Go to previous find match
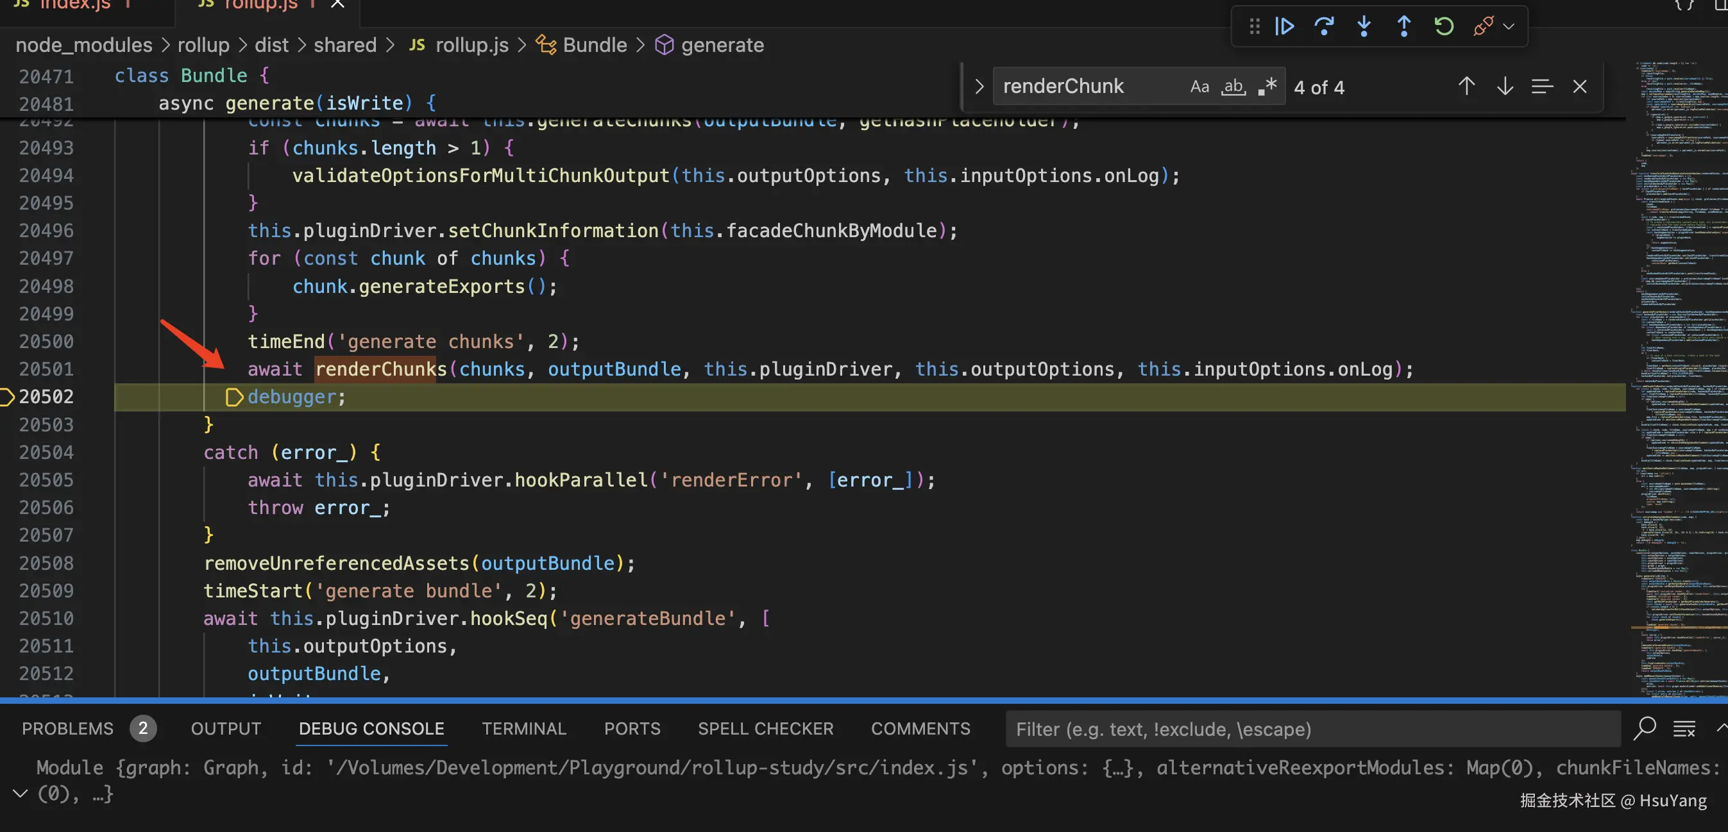 (x=1466, y=87)
